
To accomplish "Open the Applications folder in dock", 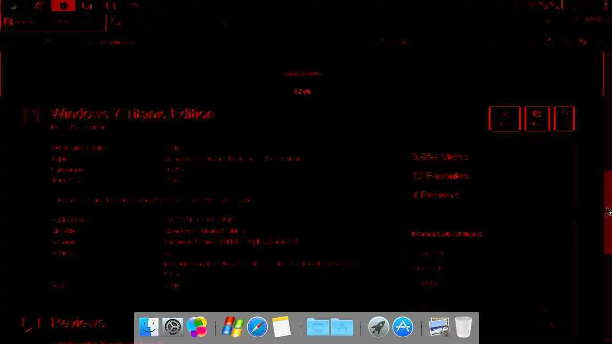I will point(342,327).
